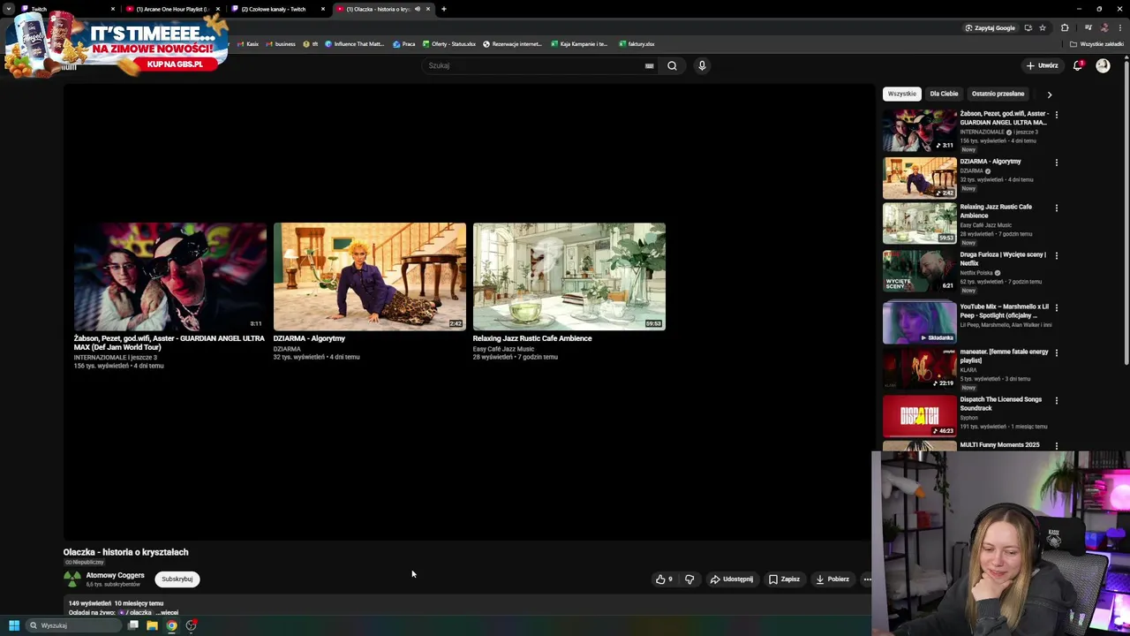Open Dispatch The Licensed Songs Soundtrack title

tap(1000, 404)
